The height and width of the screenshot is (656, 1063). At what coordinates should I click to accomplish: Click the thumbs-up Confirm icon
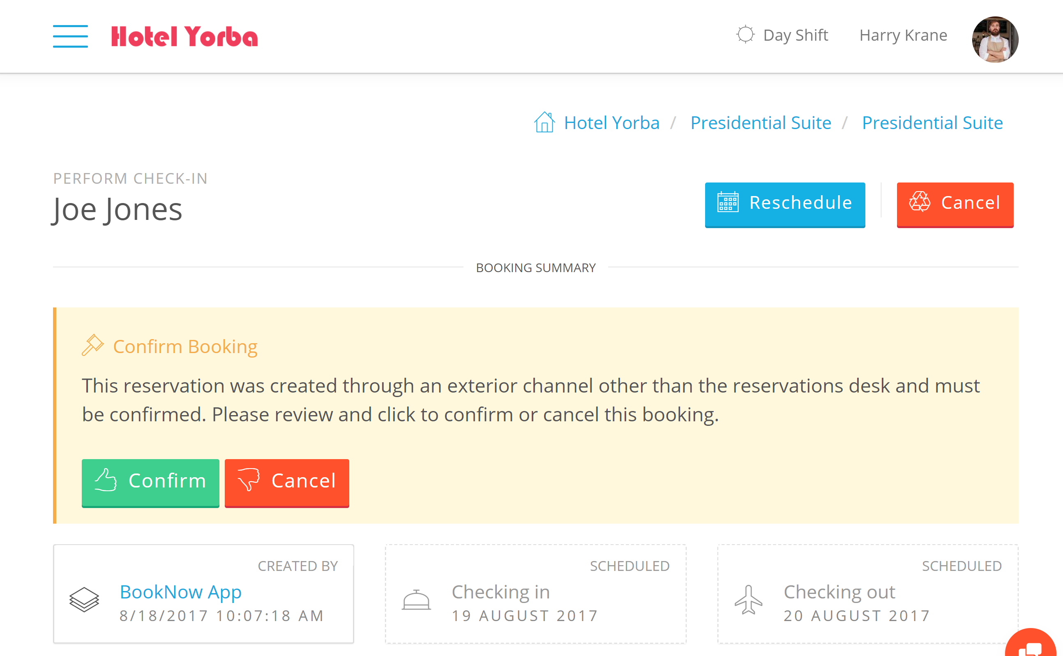pos(106,480)
